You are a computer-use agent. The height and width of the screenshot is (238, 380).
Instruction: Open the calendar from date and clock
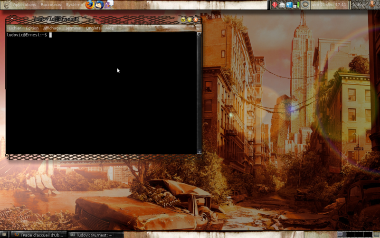[x=329, y=5]
